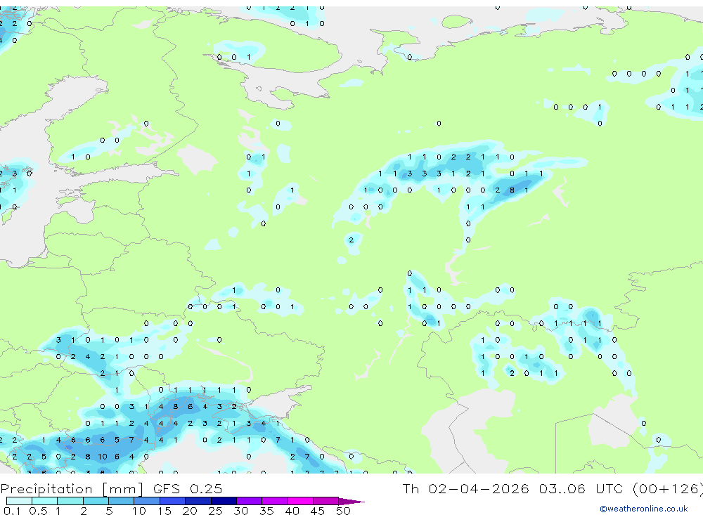
Task: Pick the 35–40 mm purple legend swatch
Action: click(275, 501)
